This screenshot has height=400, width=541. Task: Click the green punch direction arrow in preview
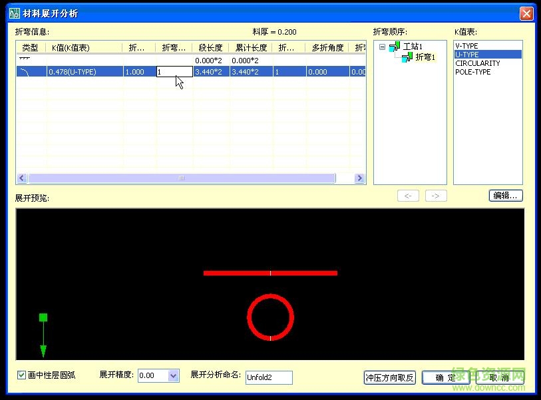click(43, 333)
